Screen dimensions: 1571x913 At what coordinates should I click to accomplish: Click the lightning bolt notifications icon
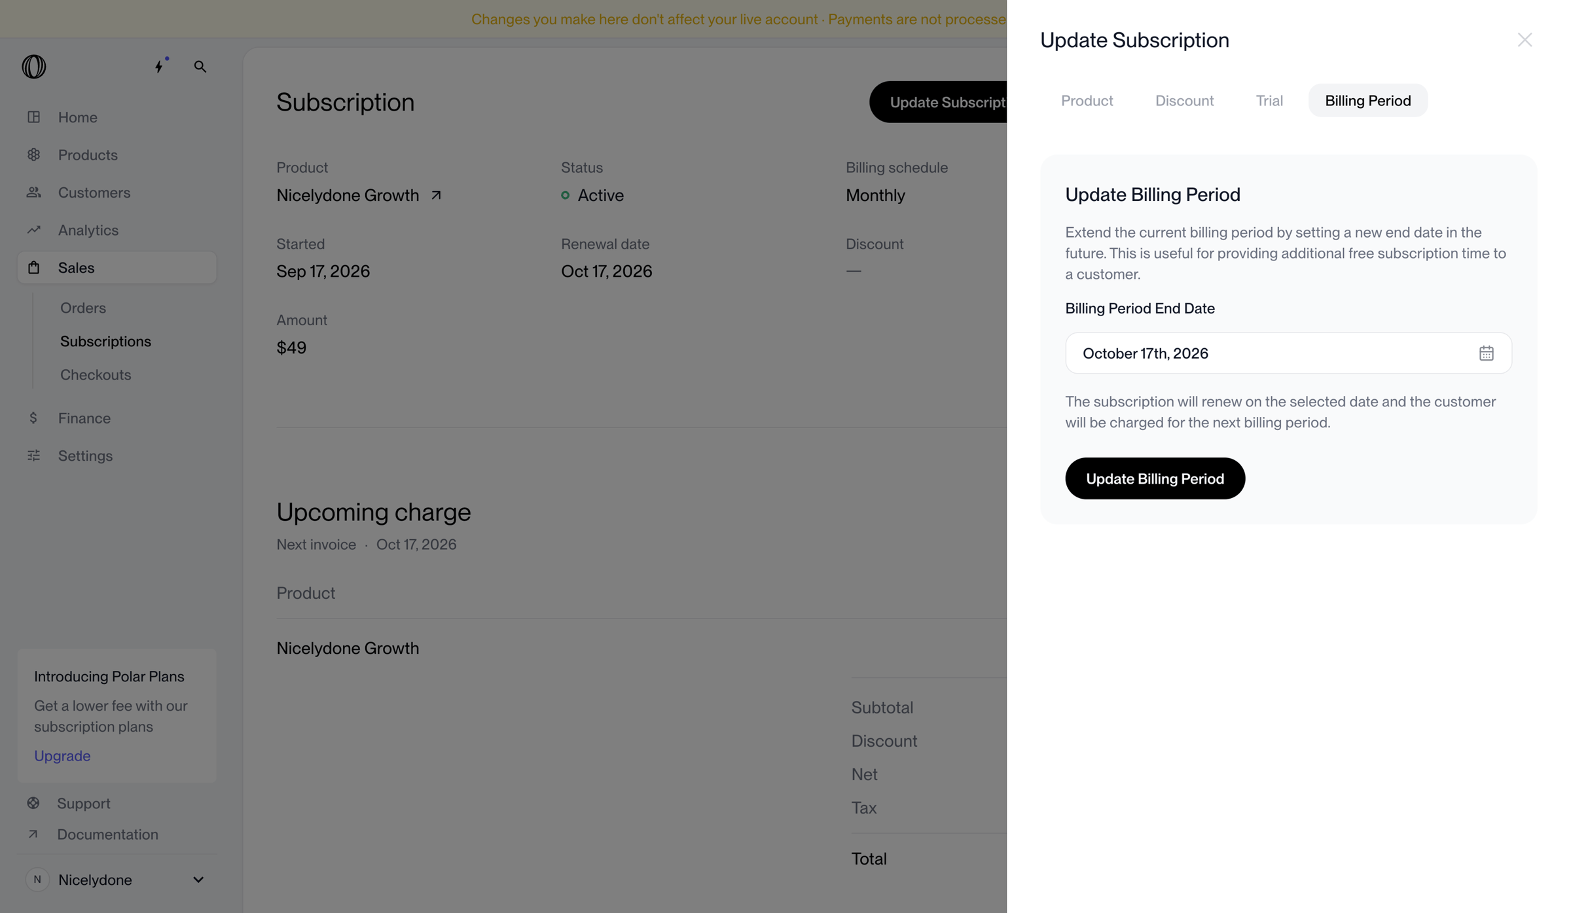[x=159, y=66]
